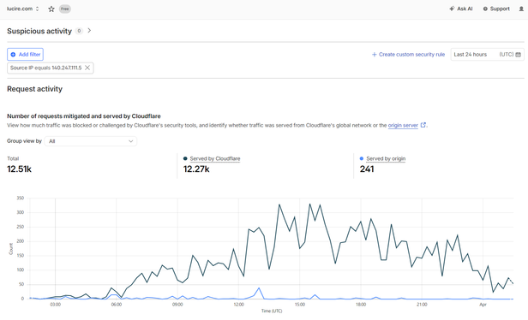Add a new filter
The width and height of the screenshot is (528, 320).
click(25, 55)
